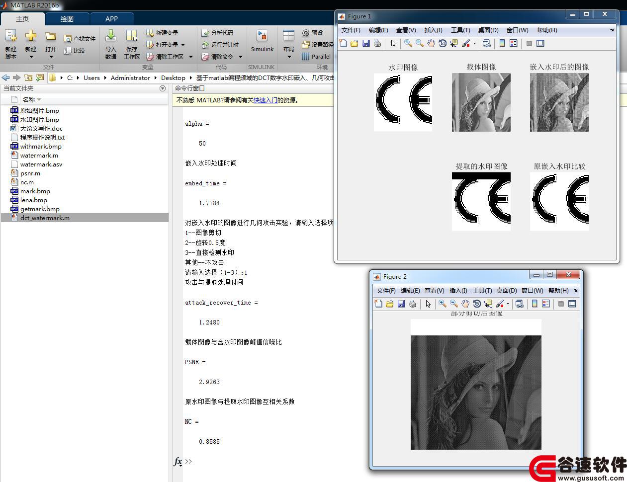Open 工具(T) menu in Figure 2
Image resolution: width=627 pixels, height=482 pixels.
[482, 291]
